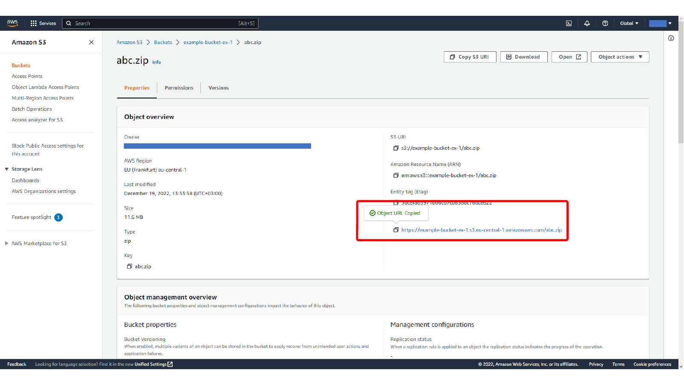Open Feature spotlight link
The height and width of the screenshot is (385, 684).
click(32, 217)
